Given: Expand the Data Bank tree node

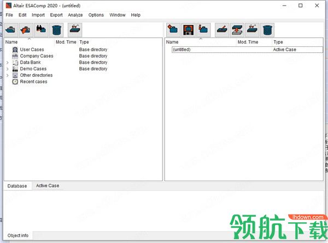Looking at the screenshot, I should coord(8,63).
